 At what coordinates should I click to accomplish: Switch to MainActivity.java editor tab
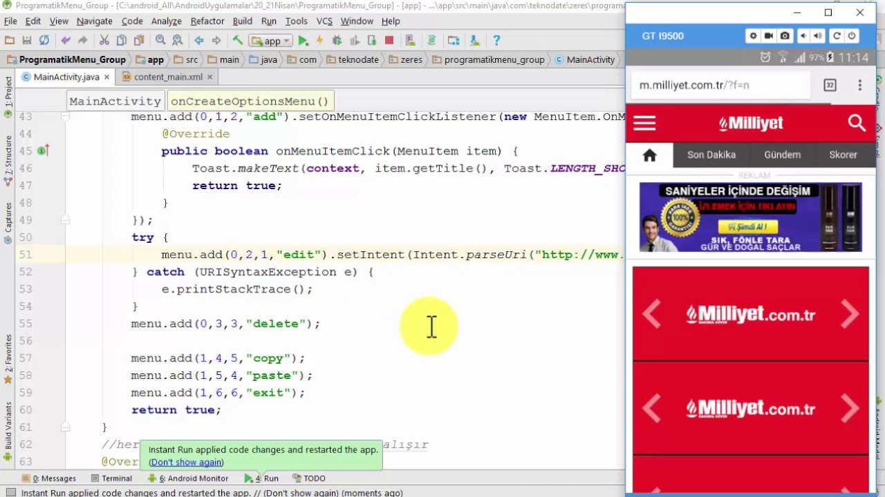click(66, 77)
